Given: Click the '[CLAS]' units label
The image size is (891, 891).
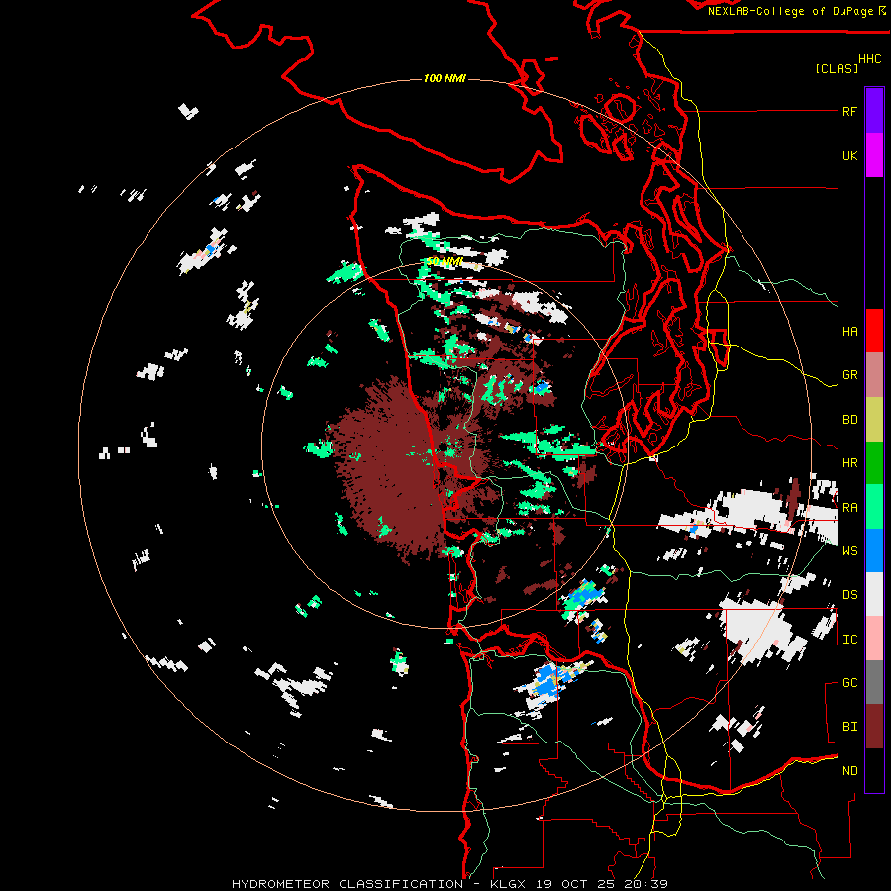Looking at the screenshot, I should [837, 68].
